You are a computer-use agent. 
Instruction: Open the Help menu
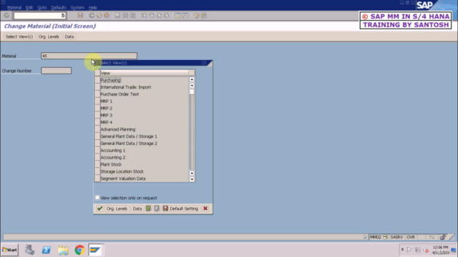click(x=92, y=8)
